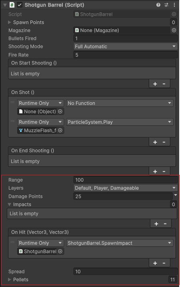180x287 pixels.
Task: Open the Layers mask dropdown
Action: point(125,188)
